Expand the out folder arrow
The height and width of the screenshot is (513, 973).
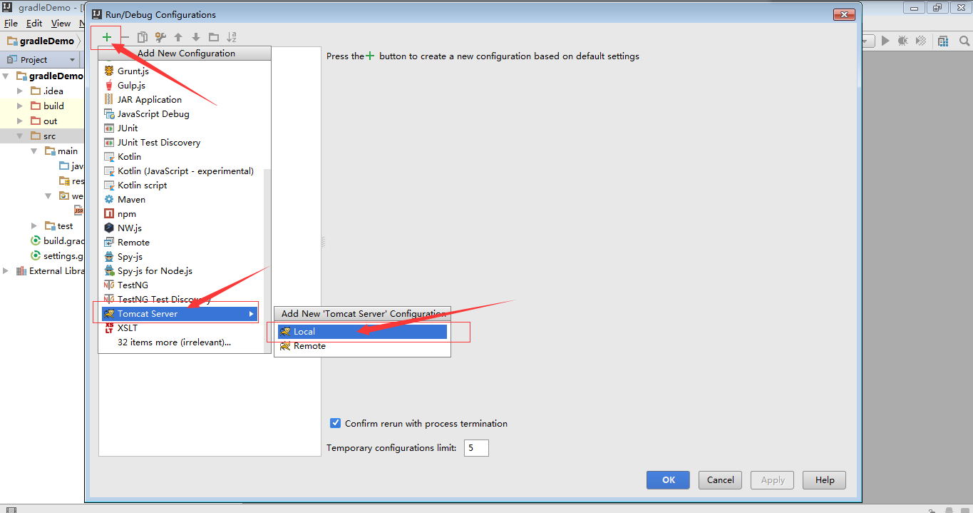[20, 121]
